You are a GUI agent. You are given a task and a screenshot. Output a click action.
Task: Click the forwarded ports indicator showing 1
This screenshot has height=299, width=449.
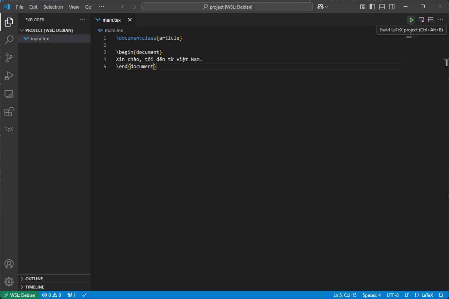71,295
